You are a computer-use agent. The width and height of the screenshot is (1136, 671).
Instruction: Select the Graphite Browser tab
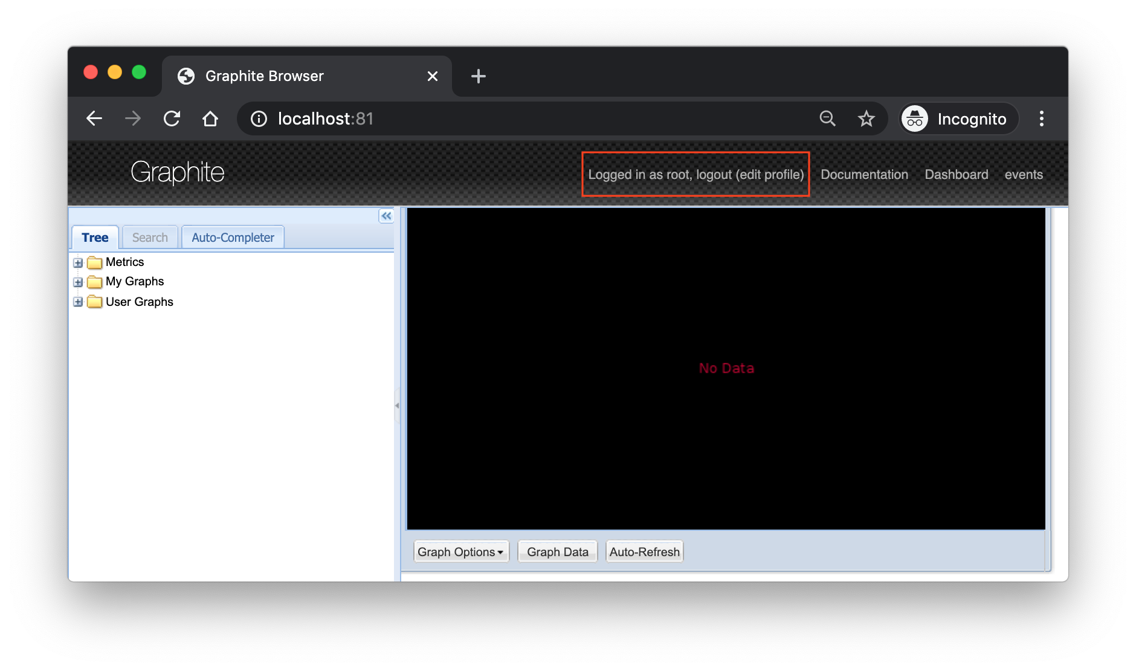coord(307,76)
